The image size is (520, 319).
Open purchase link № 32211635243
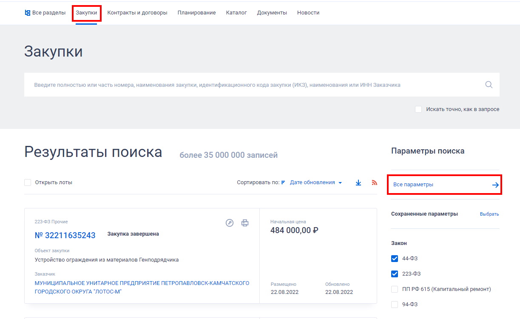65,235
